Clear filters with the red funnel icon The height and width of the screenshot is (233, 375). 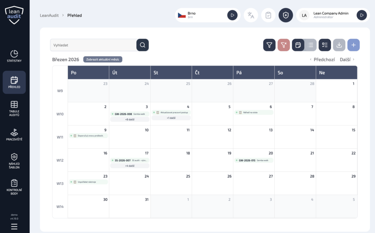click(x=283, y=45)
